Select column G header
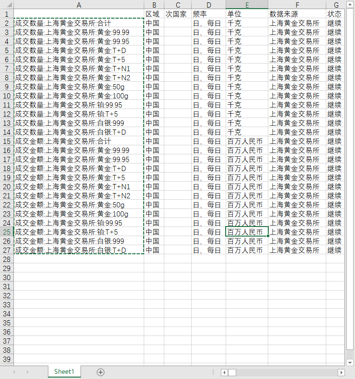Viewport: 355px width, 379px height. point(336,5)
